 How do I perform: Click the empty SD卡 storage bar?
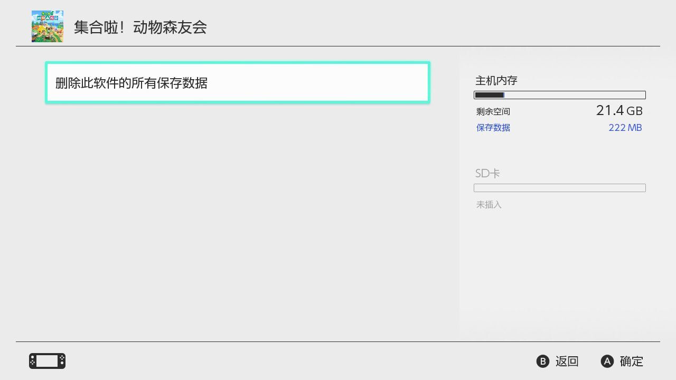point(559,188)
